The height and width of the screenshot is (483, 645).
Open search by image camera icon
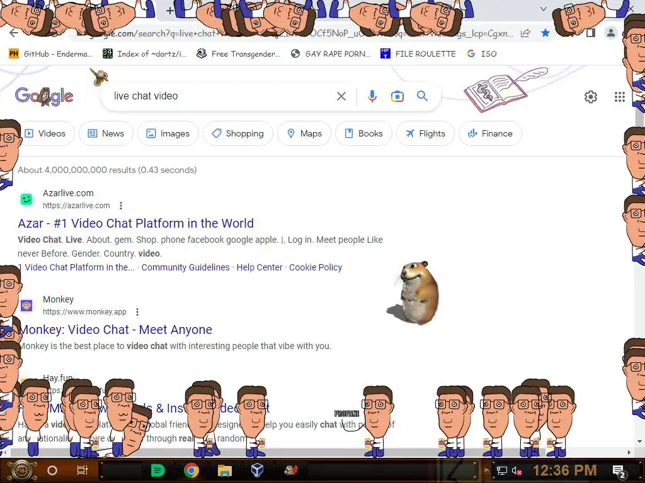tap(397, 96)
